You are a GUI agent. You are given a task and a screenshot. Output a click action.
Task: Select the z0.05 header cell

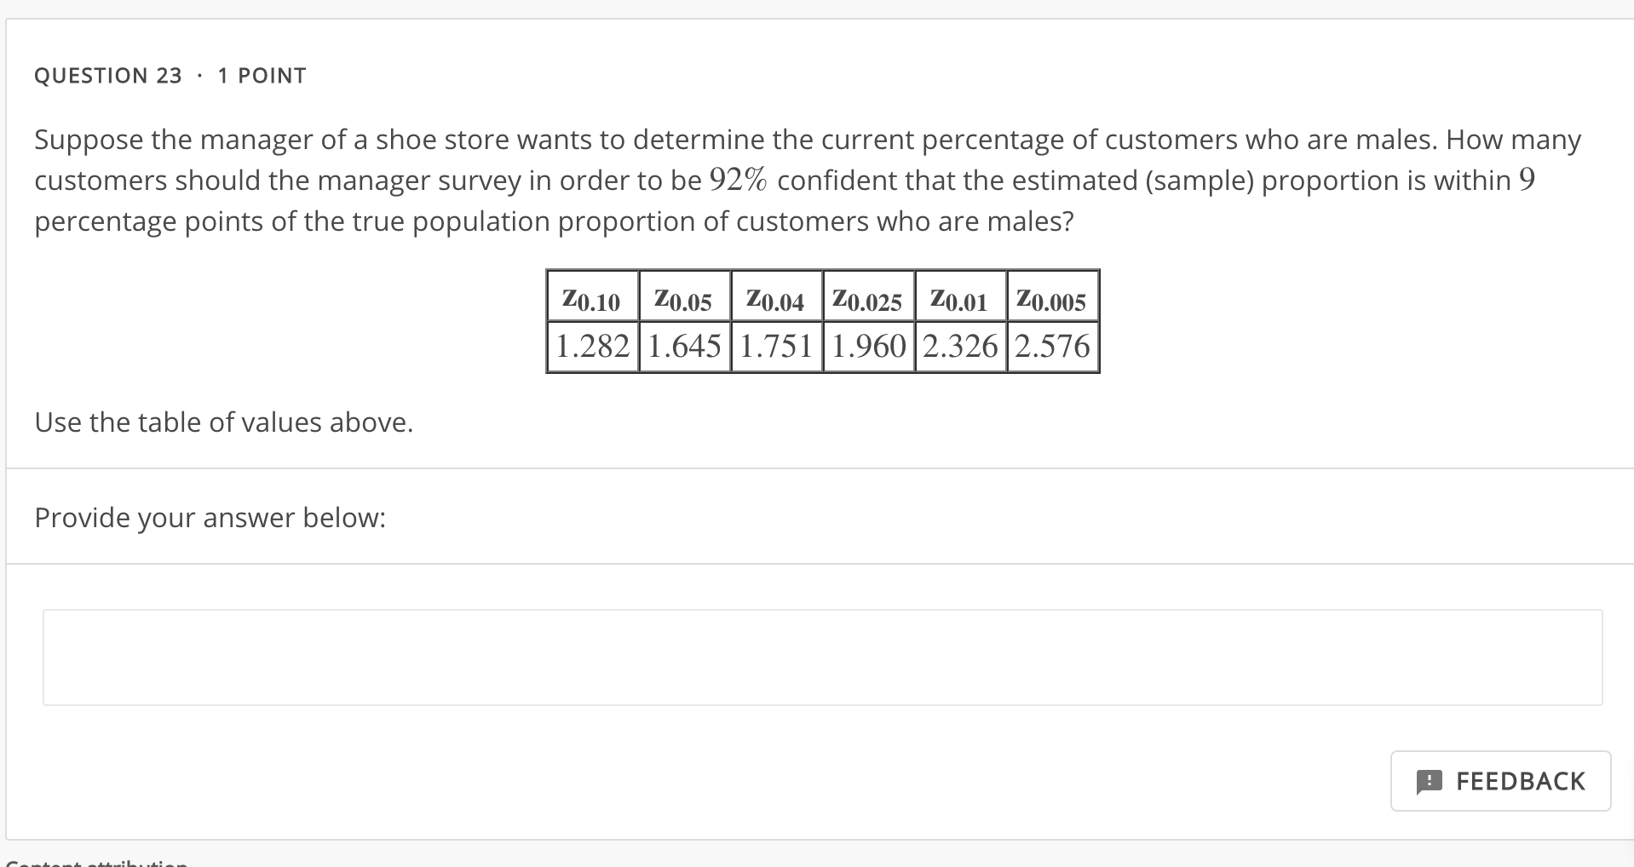coord(684,301)
